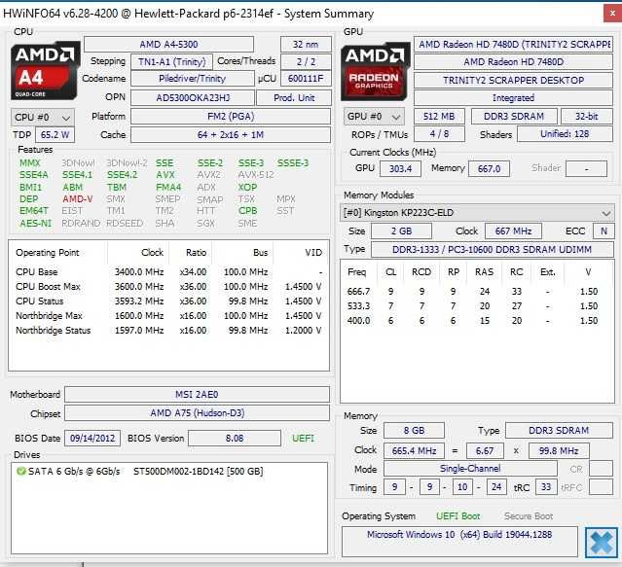Select the CPU Status row
This screenshot has width=622, height=567.
(x=168, y=301)
